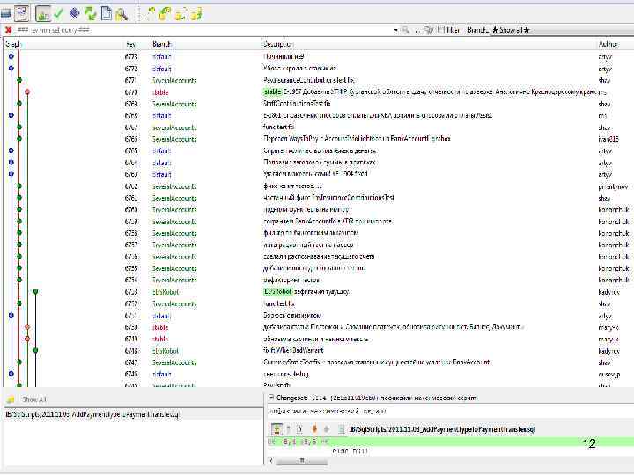Select revision 6752 func test.fs row
Screen dimensions: 634x475
(x=317, y=303)
